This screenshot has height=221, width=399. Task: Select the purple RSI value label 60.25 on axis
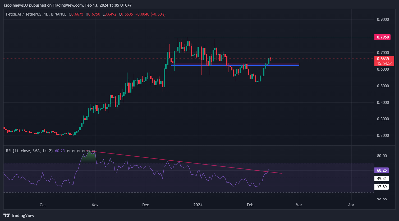(x=382, y=170)
